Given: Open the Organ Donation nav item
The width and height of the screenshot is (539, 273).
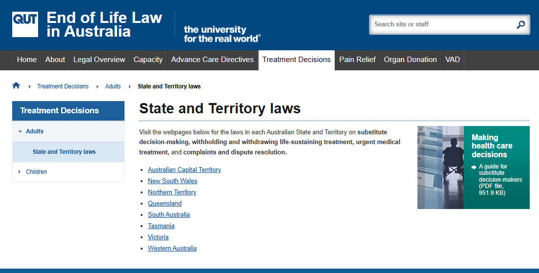Looking at the screenshot, I should [411, 60].
